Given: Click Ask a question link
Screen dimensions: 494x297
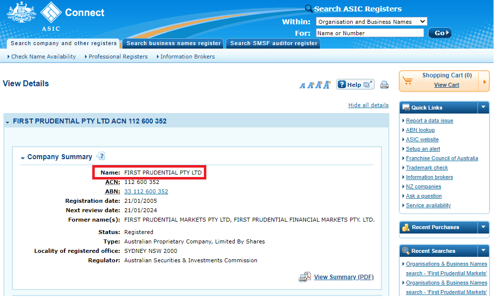Looking at the screenshot, I should tap(424, 196).
